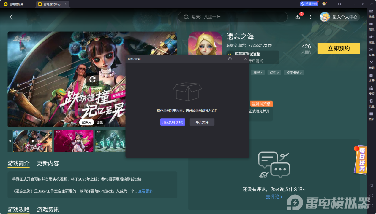Select the 游戏简介 tab
The image size is (376, 214).
click(18, 163)
